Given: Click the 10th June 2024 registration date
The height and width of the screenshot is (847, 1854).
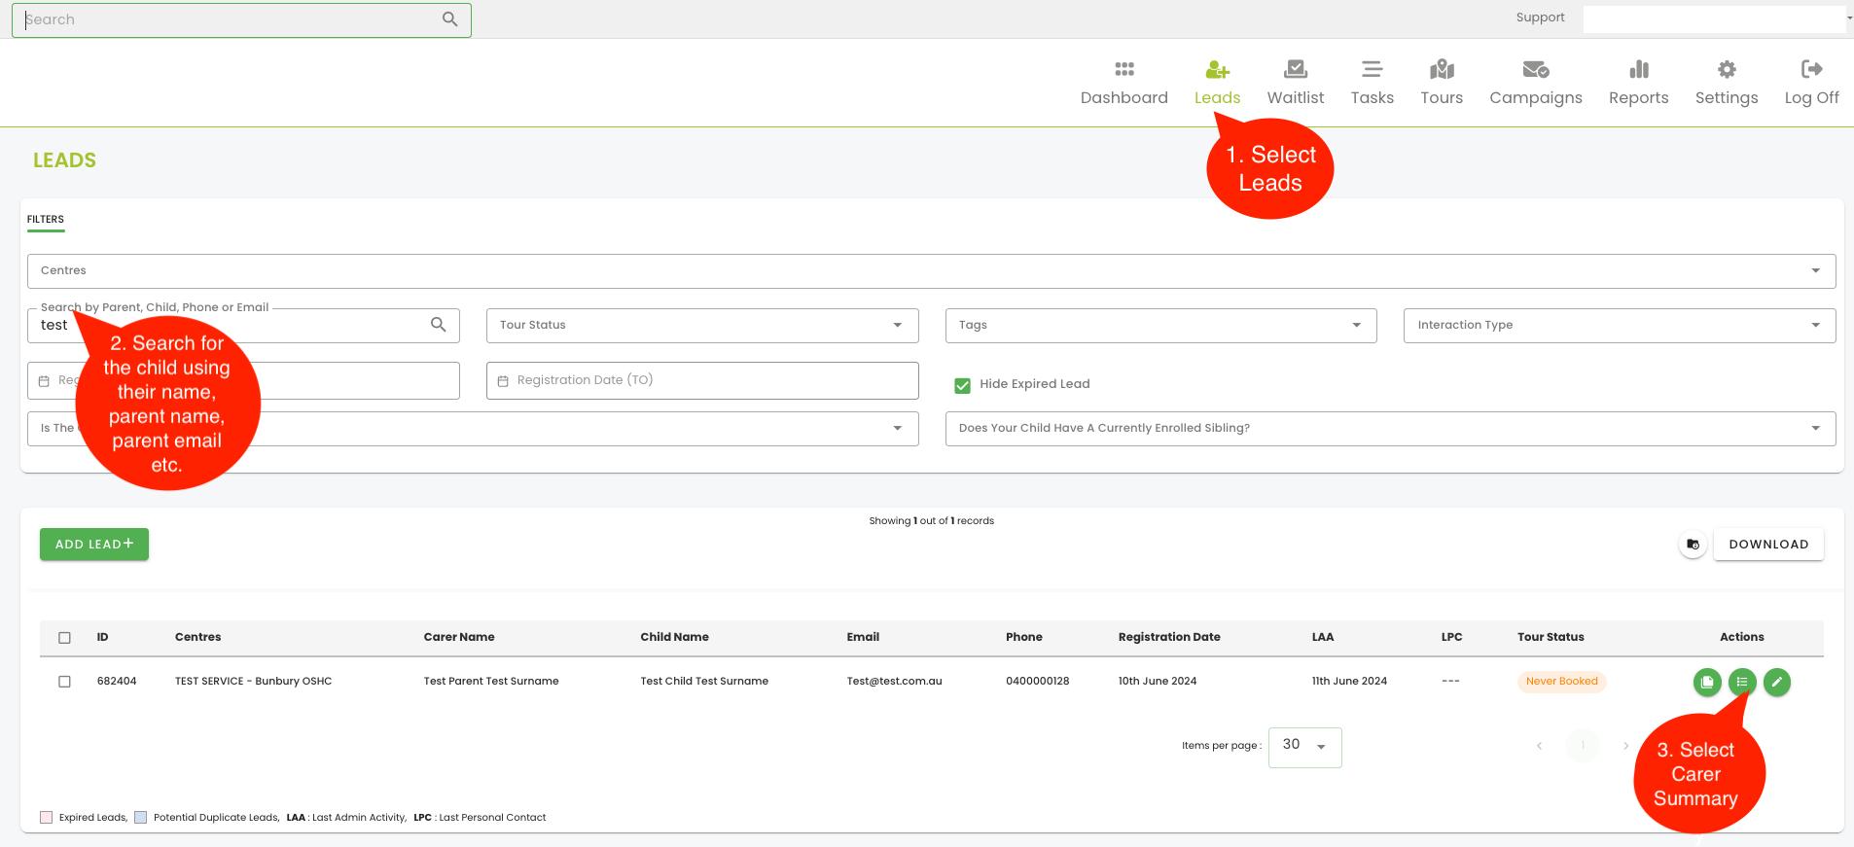Looking at the screenshot, I should click(1158, 682).
